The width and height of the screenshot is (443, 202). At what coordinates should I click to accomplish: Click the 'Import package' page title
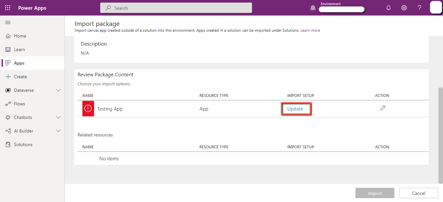point(97,24)
